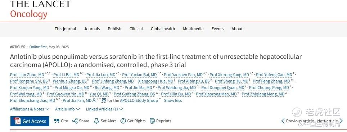This screenshot has height=132, width=347.
Task: Open Linked Articles (1) dropdown
Action: 105,109
